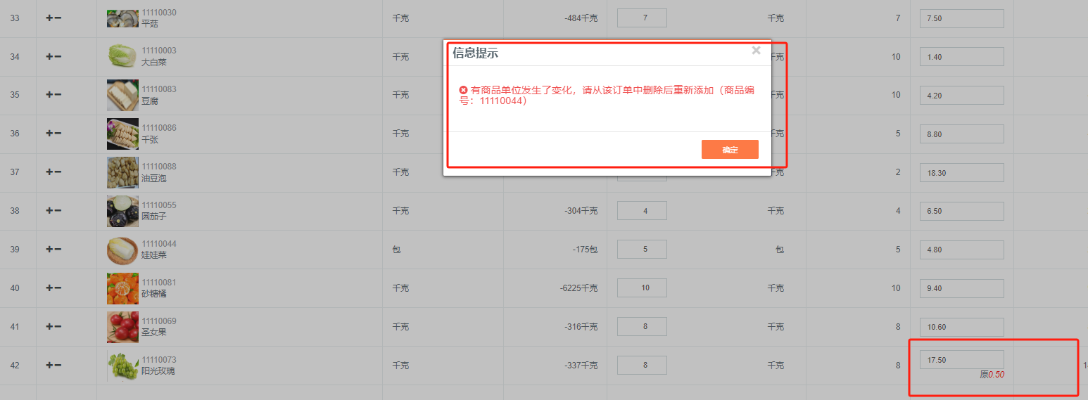Click the red unit-change error message
Screen dimensions: 1088x400
(607, 96)
